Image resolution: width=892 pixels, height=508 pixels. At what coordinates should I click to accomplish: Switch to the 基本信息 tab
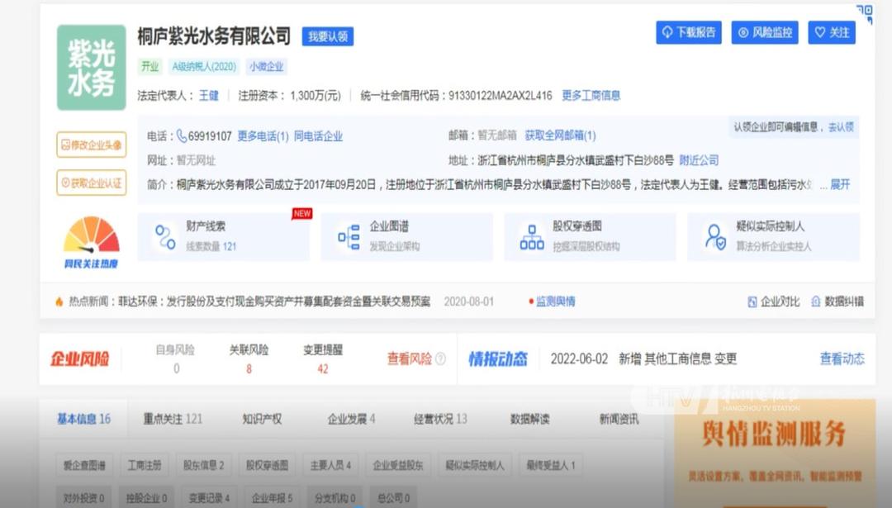click(83, 420)
